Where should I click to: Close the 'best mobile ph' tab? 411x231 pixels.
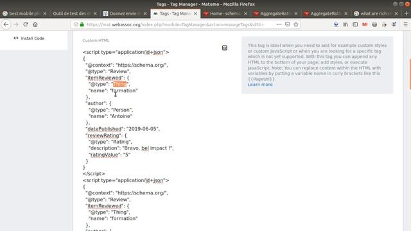point(45,13)
